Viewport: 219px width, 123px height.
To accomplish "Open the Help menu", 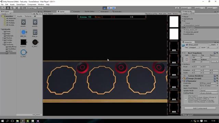I will click(x=48, y=4).
